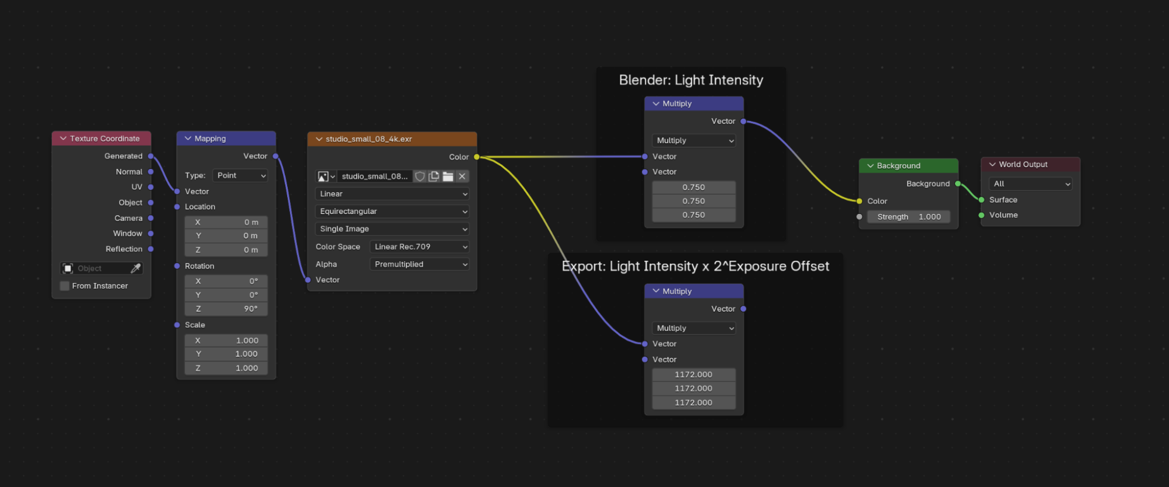The image size is (1169, 487).
Task: Click Vector output socket of Mapping node
Action: pyautogui.click(x=275, y=156)
